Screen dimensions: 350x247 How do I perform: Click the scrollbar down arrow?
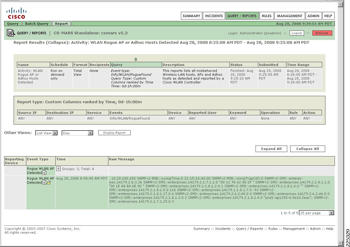[x=340, y=243]
